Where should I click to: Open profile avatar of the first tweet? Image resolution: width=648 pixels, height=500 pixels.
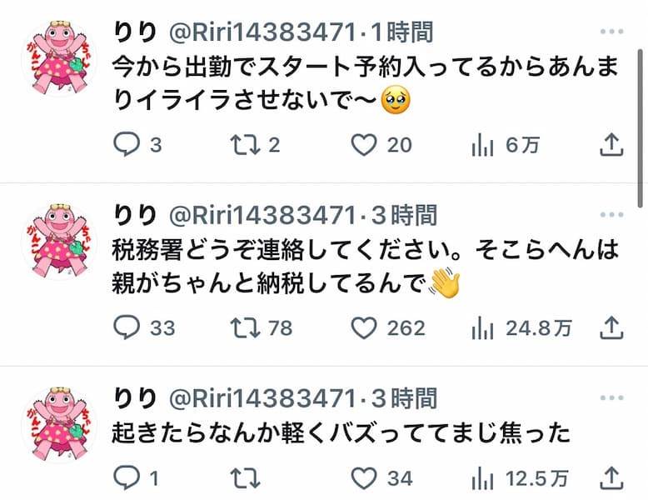(59, 58)
